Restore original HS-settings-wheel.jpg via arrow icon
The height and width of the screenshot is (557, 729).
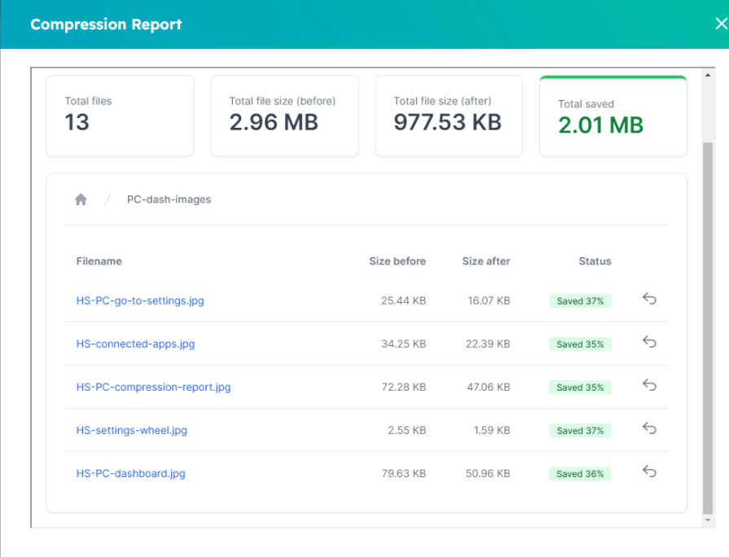(649, 428)
